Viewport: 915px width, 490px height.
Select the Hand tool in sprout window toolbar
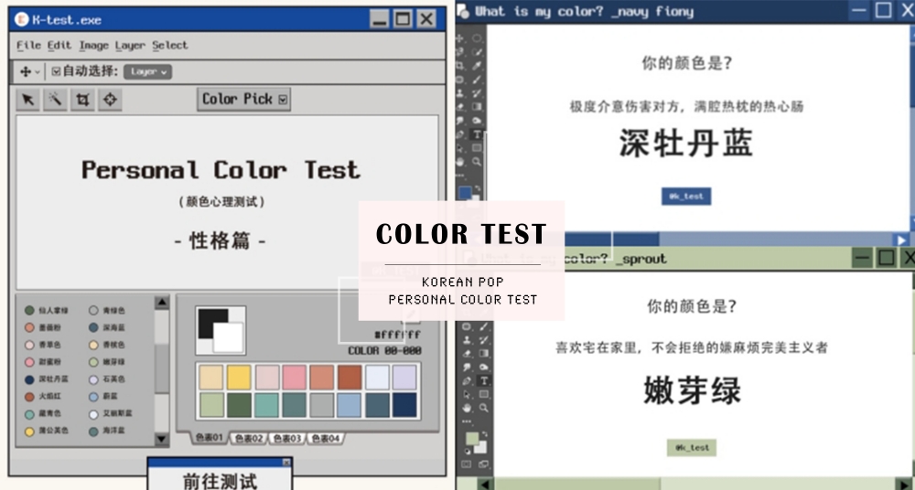[x=467, y=409]
